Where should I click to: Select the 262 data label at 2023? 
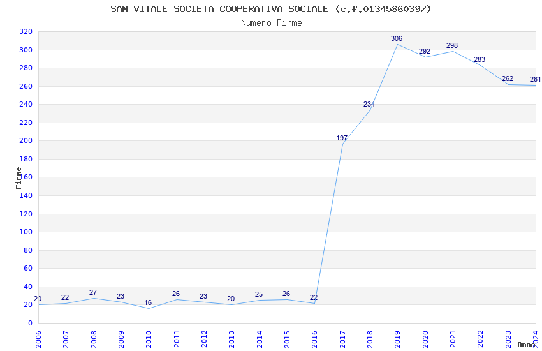[x=508, y=78]
